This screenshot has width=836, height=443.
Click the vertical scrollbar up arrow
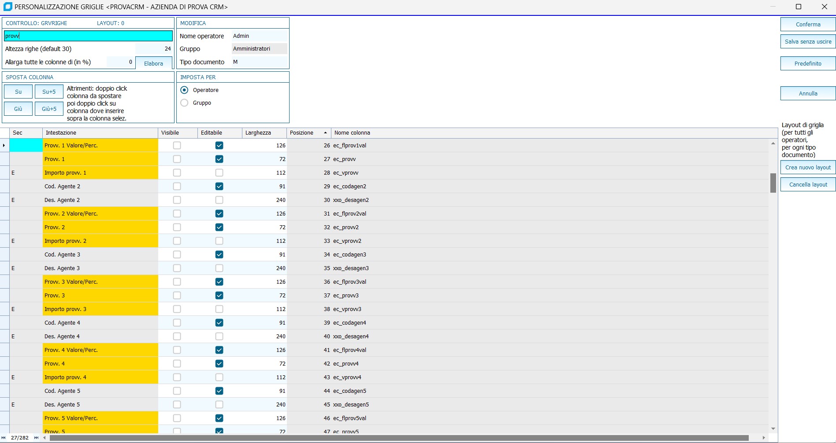[773, 143]
